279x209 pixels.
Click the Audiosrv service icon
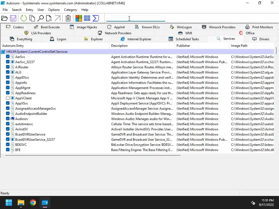[13, 119]
